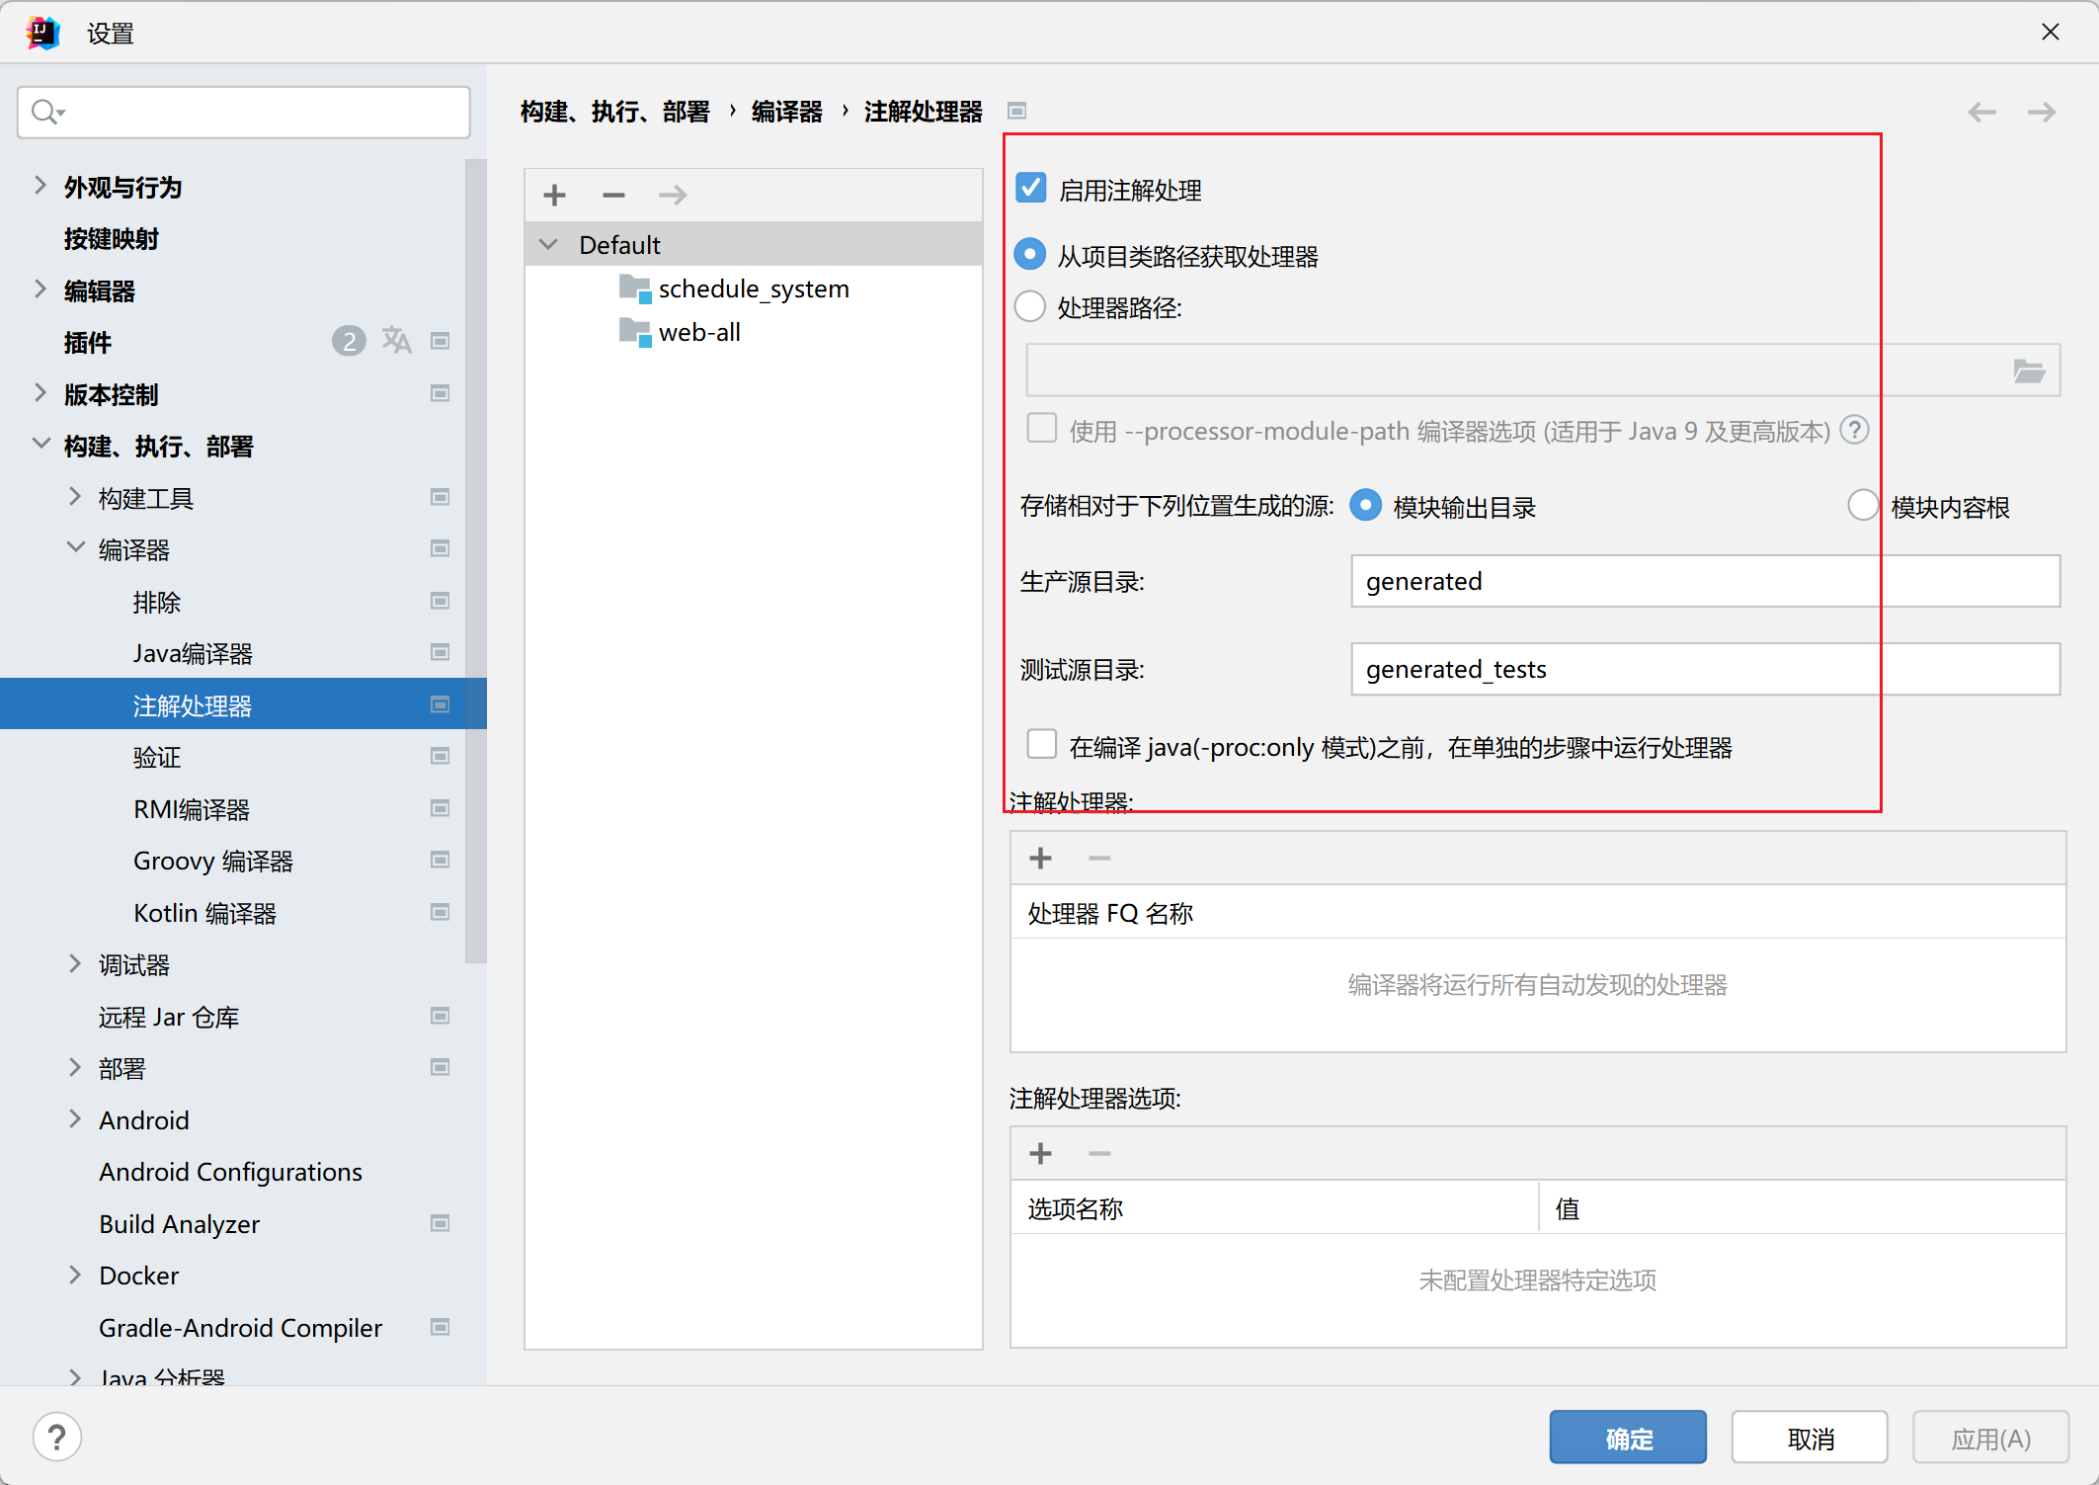Image resolution: width=2099 pixels, height=1485 pixels.
Task: Open Groovy 编译器 settings
Action: (213, 861)
